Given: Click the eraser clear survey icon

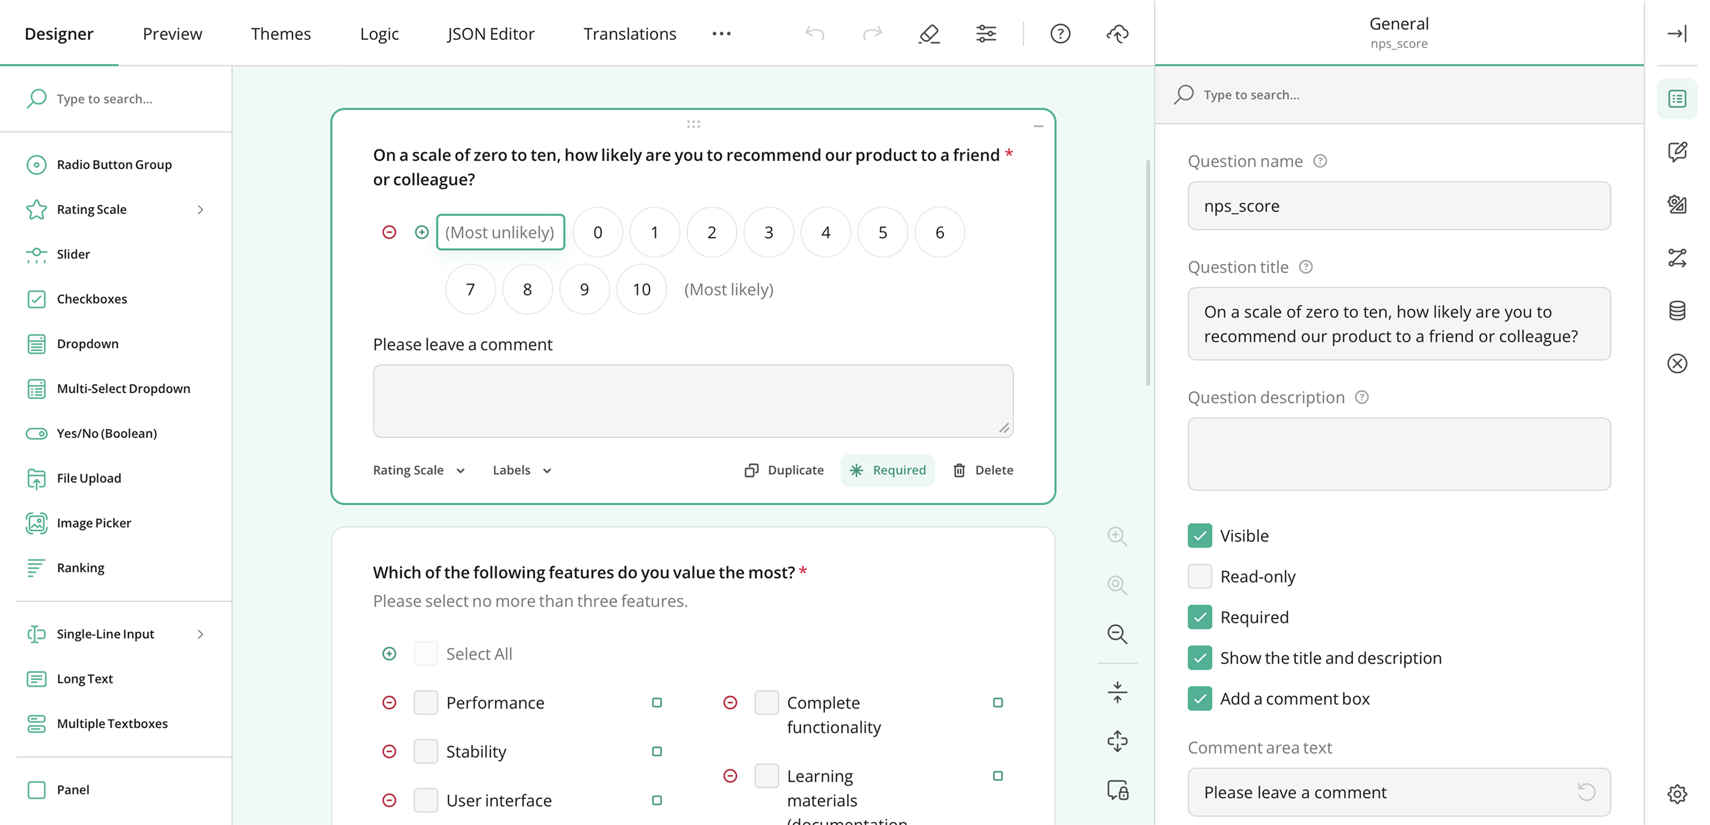Looking at the screenshot, I should (x=929, y=33).
